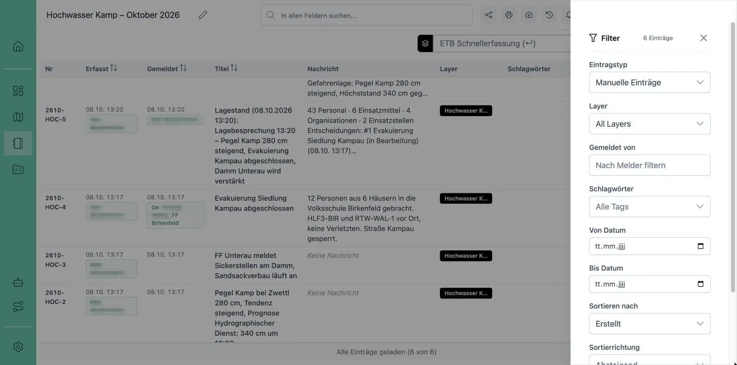737x365 pixels.
Task: Open the home icon in sidebar
Action: [18, 46]
